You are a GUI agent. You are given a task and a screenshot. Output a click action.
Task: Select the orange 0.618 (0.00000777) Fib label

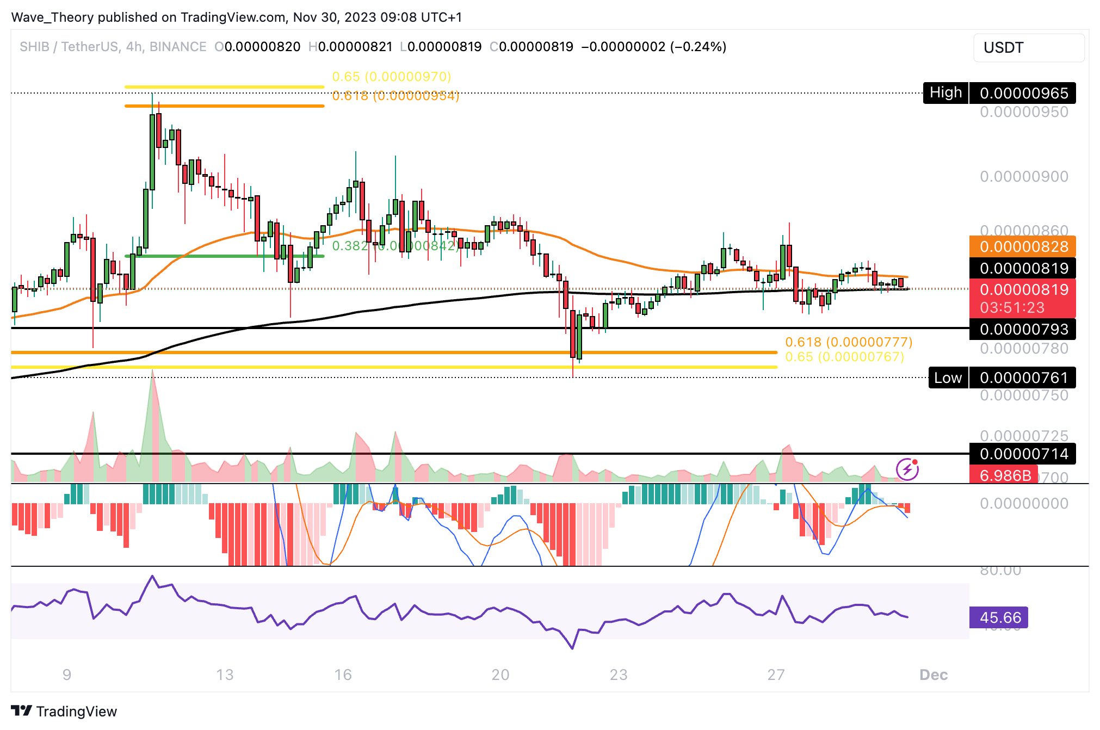[x=848, y=342]
